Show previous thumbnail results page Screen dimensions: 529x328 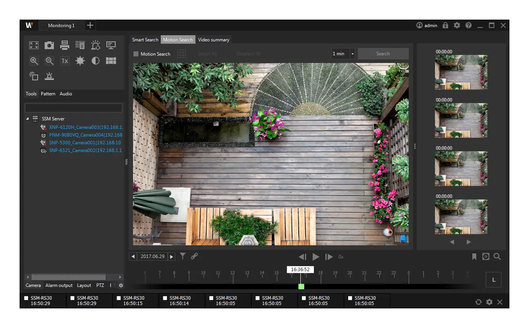tap(452, 242)
